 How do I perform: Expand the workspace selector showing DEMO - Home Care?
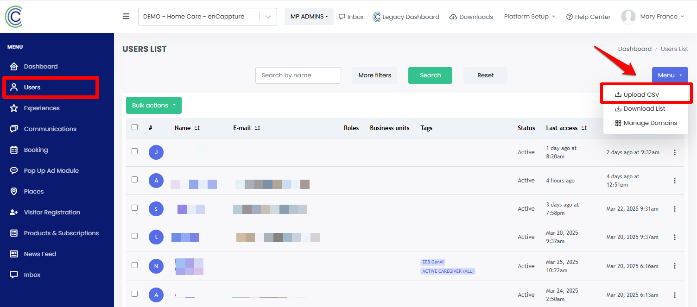tap(207, 16)
